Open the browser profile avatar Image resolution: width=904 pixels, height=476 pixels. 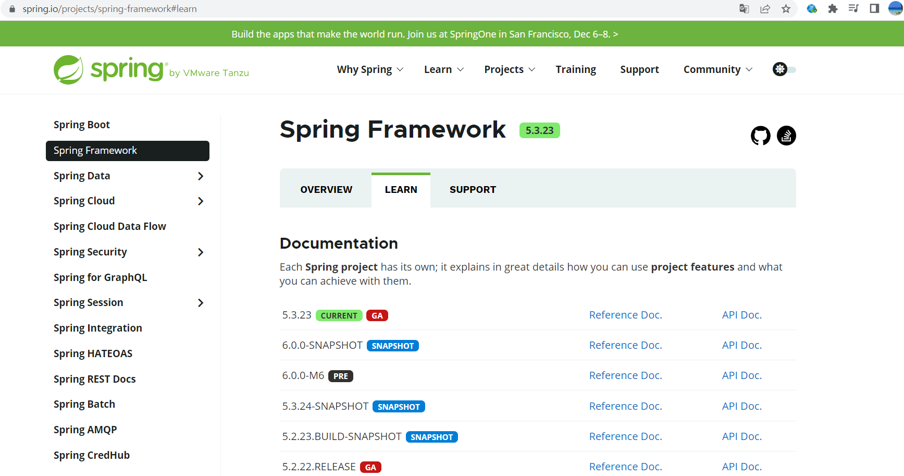[896, 8]
